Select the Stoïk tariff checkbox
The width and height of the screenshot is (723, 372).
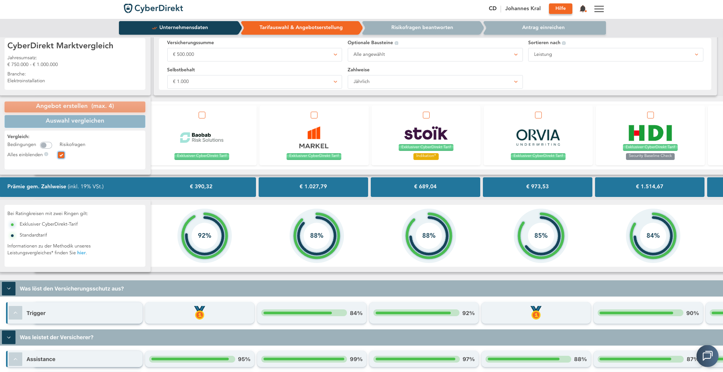pos(426,115)
